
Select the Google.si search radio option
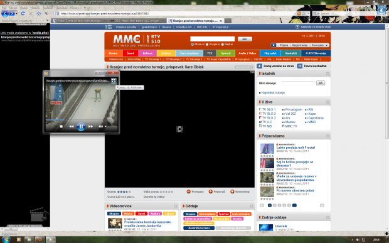(x=207, y=45)
